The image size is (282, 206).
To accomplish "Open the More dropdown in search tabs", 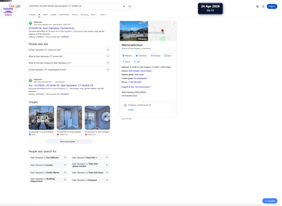I will tap(94, 15).
